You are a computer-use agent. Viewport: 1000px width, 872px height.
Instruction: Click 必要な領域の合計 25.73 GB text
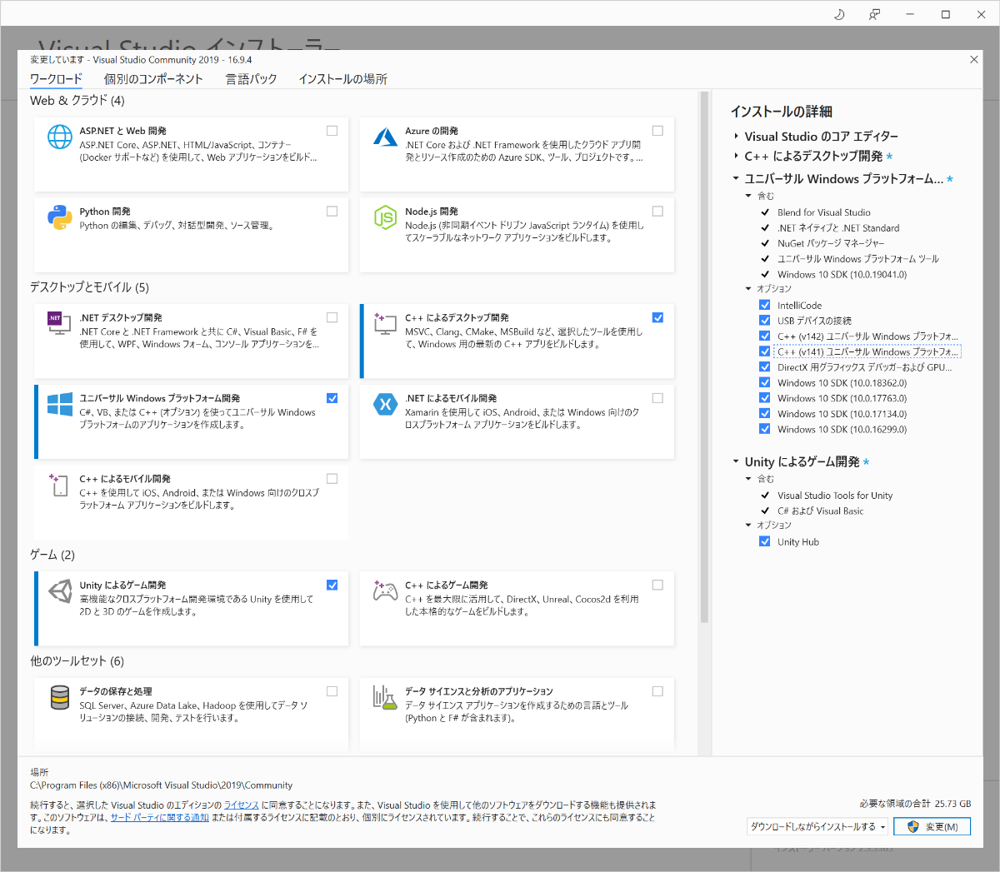(915, 804)
